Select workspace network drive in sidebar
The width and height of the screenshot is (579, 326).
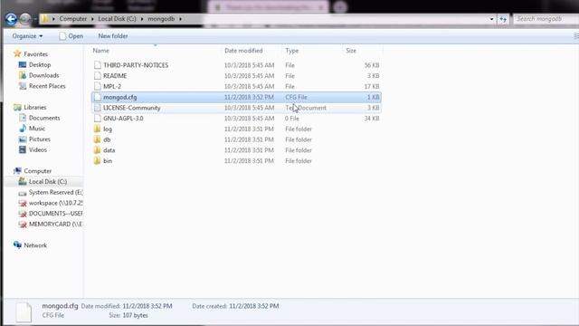[x=55, y=203]
